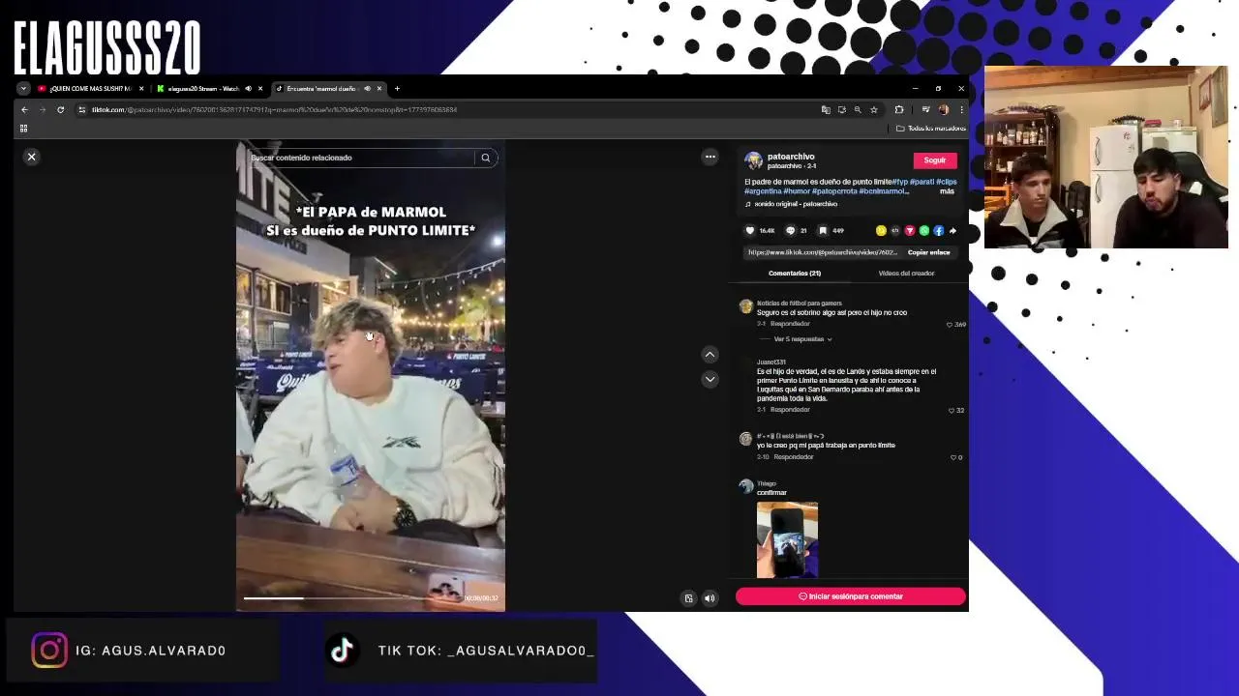Open comments via the speech bubble icon
Viewport: 1239px width, 696px height.
click(x=790, y=231)
